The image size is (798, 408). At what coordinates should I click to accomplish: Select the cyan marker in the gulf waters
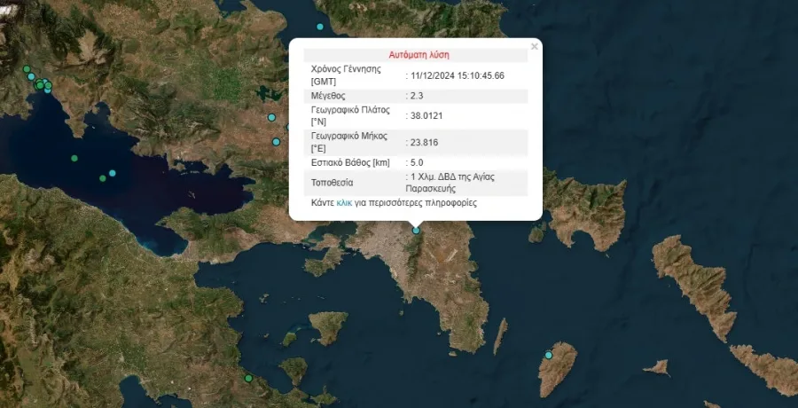(113, 173)
